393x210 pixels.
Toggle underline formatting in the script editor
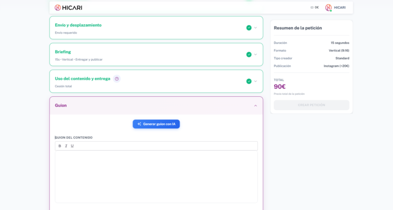point(72,146)
